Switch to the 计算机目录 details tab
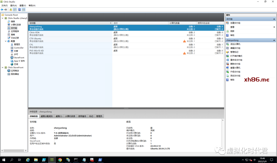Viewport: 277px width, 163px height. pos(70,116)
